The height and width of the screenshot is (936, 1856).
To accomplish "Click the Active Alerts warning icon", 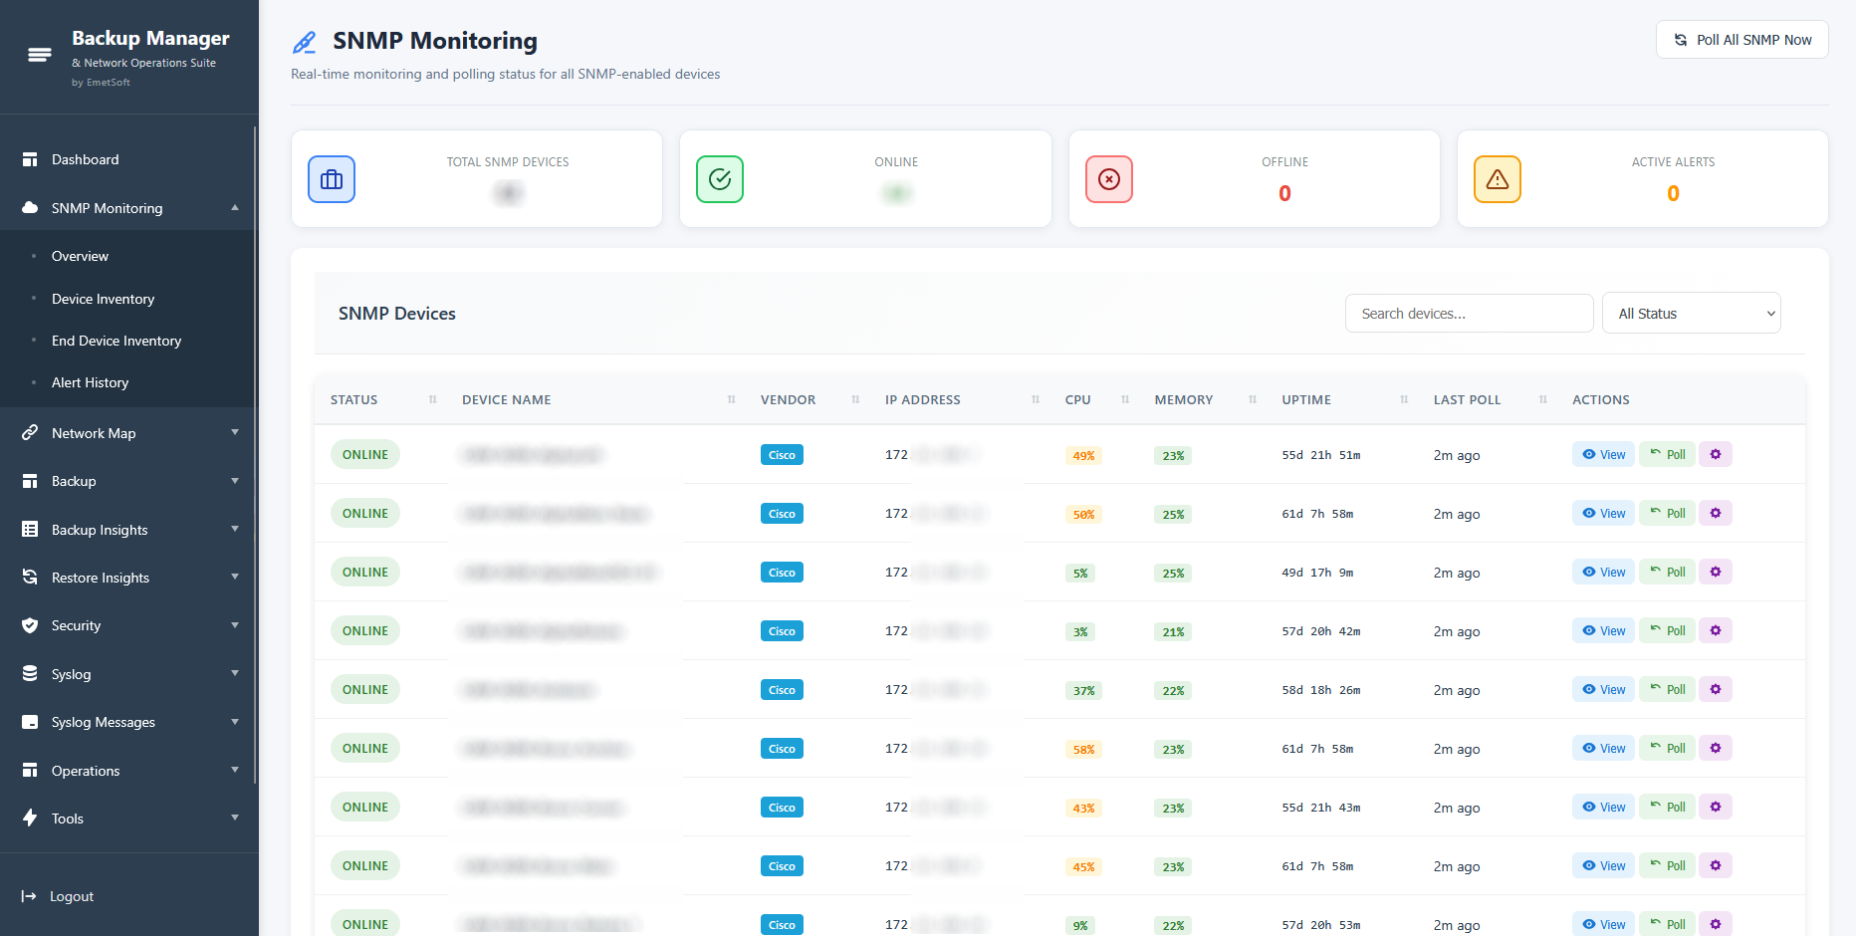I will click(x=1498, y=179).
